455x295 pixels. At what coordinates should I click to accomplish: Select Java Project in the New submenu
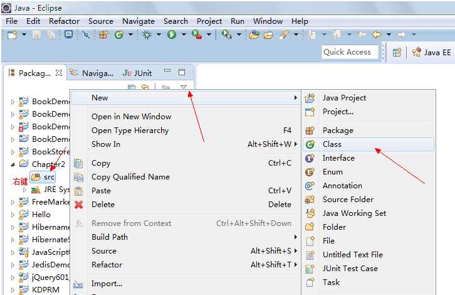point(369,98)
